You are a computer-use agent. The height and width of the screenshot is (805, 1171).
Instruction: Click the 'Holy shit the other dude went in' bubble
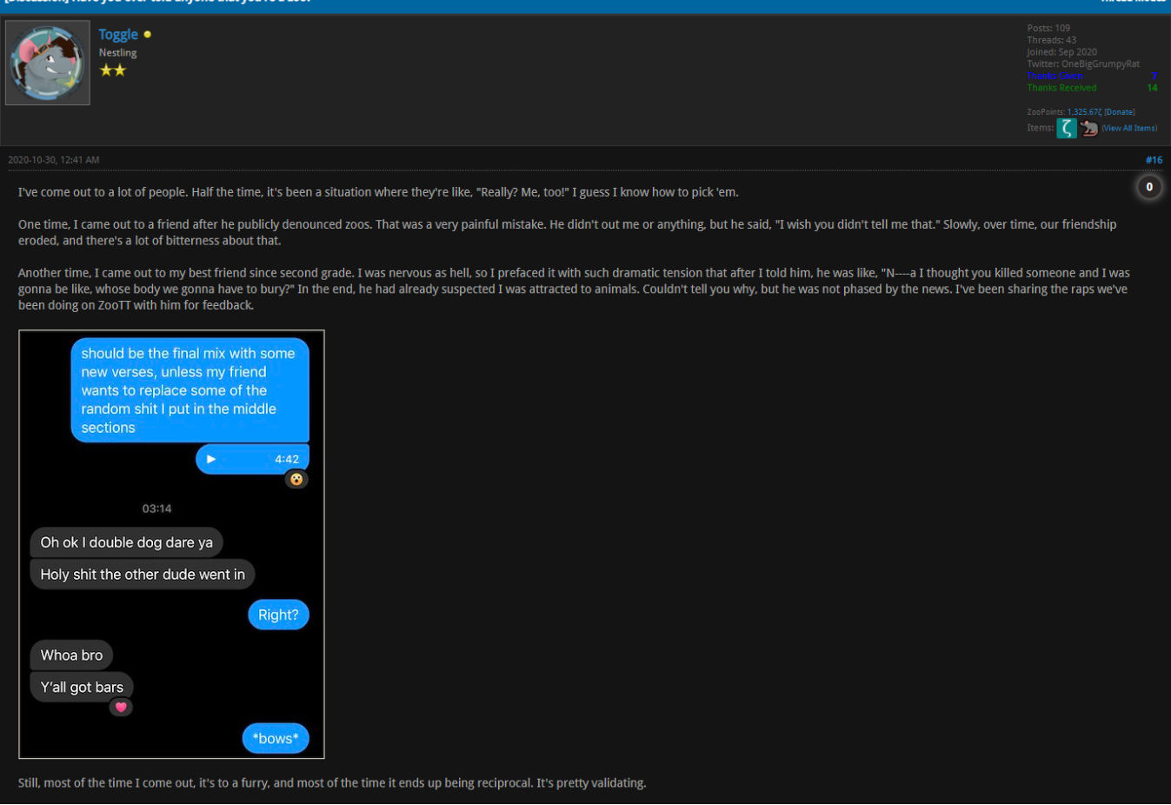point(143,575)
